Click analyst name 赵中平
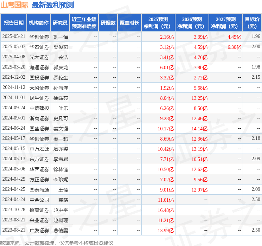 (x=61, y=210)
